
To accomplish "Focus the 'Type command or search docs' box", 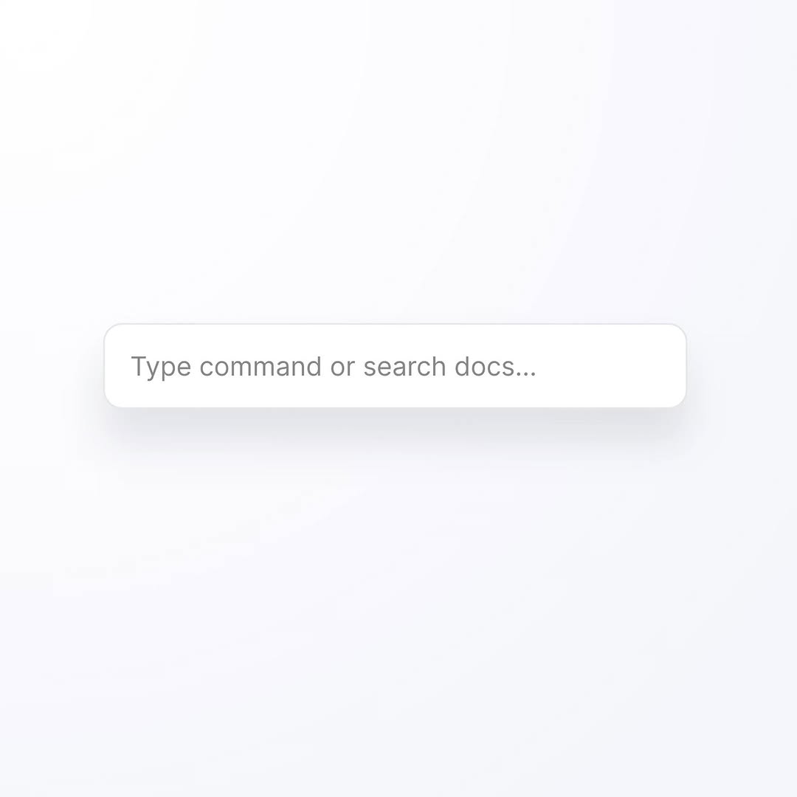I will click(x=395, y=365).
